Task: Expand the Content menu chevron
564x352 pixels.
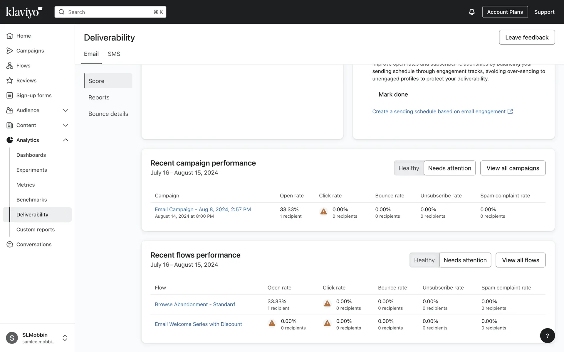Action: [66, 125]
